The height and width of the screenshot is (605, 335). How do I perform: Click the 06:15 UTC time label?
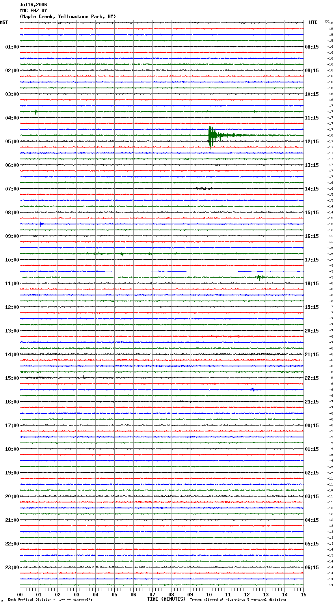click(312, 568)
